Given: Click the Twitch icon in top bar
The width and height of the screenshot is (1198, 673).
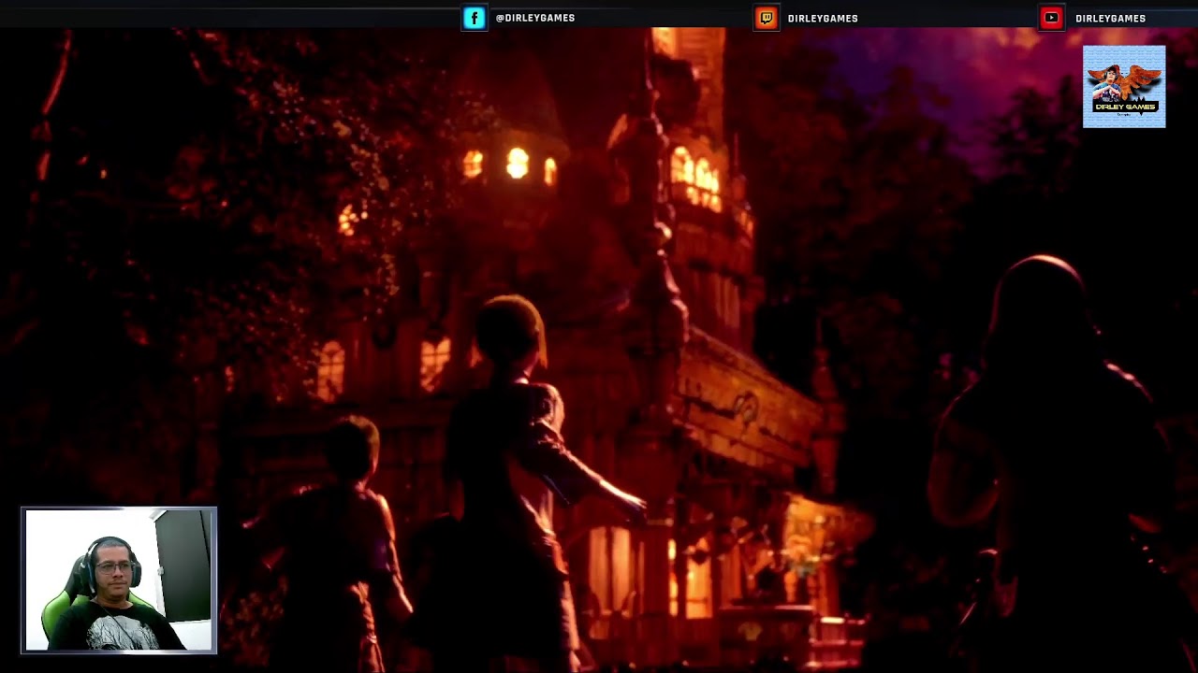Looking at the screenshot, I should [767, 18].
